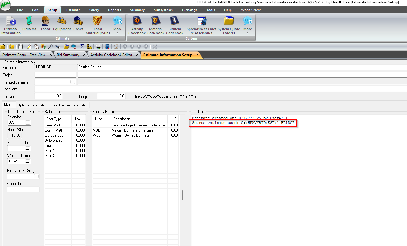This screenshot has width=407, height=246.
Task: Open the Burden Table lookup button
Action: (x=28, y=148)
